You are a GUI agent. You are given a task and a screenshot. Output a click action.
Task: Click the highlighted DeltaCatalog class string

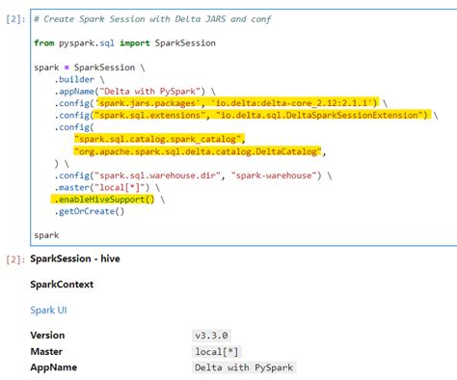coord(198,151)
